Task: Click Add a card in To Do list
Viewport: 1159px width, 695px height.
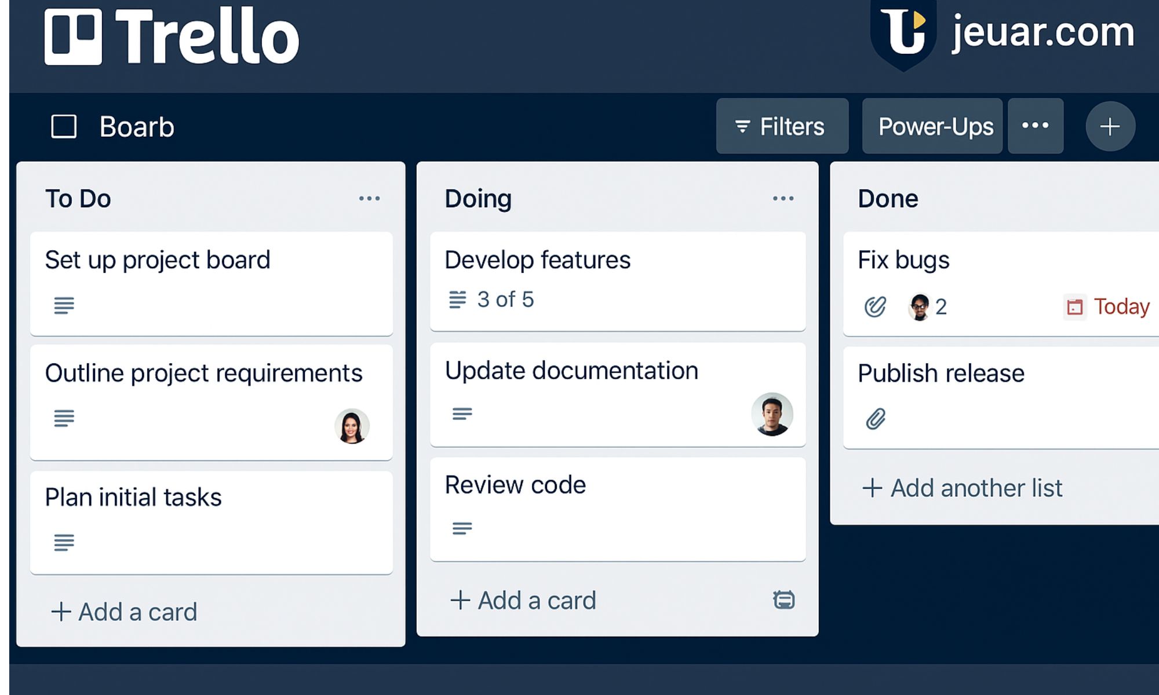Action: 125,612
